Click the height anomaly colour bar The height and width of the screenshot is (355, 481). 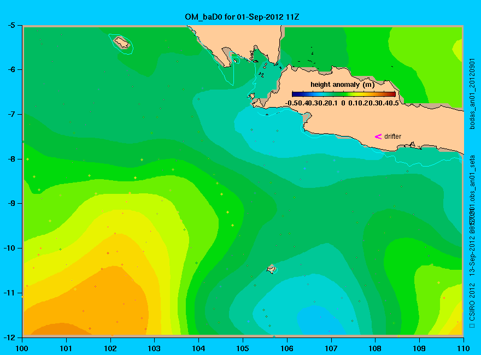pos(344,94)
